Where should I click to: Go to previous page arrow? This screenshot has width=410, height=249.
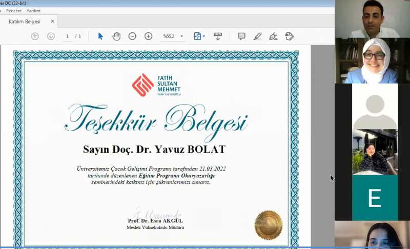(35, 36)
